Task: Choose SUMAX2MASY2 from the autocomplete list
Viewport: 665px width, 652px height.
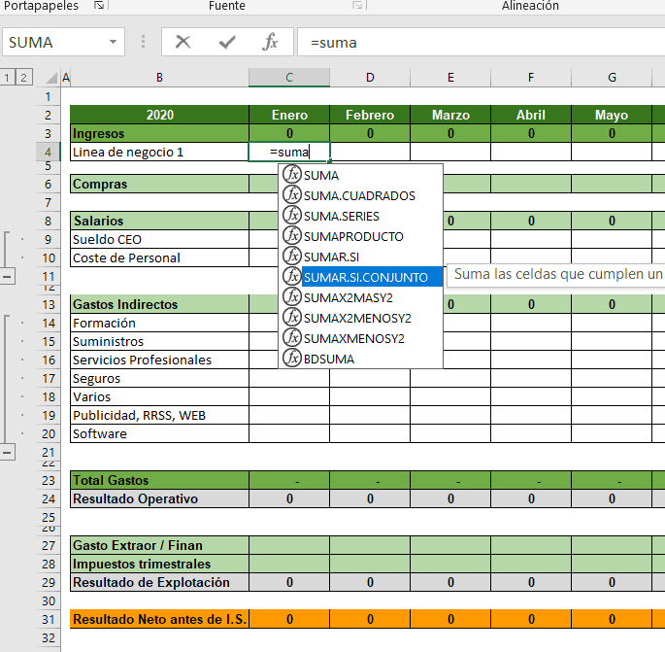Action: pos(360,297)
